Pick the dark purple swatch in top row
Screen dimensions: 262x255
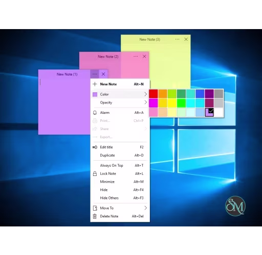[x=209, y=94]
